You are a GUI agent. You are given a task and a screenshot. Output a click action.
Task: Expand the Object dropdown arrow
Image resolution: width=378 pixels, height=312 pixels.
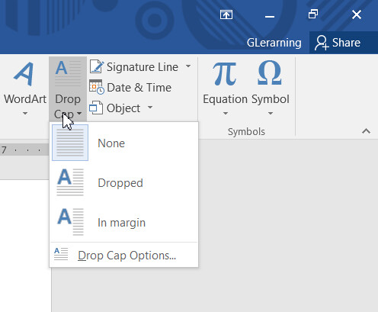coord(150,107)
